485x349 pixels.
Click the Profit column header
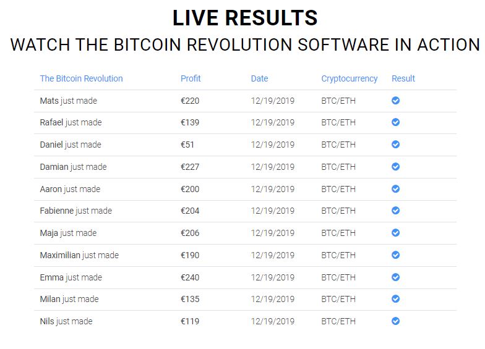[191, 78]
